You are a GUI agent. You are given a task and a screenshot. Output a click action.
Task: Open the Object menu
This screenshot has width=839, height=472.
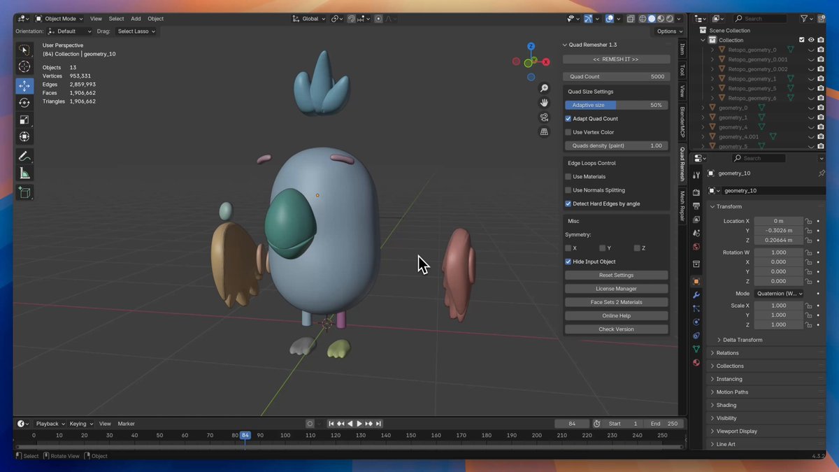pos(155,19)
